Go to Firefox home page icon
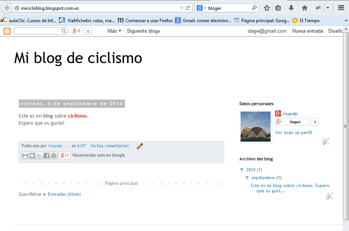The height and width of the screenshot is (231, 349). click(x=304, y=8)
